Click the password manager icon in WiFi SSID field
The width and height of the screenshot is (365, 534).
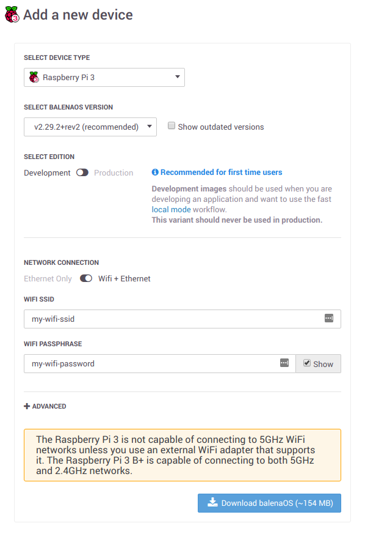328,319
